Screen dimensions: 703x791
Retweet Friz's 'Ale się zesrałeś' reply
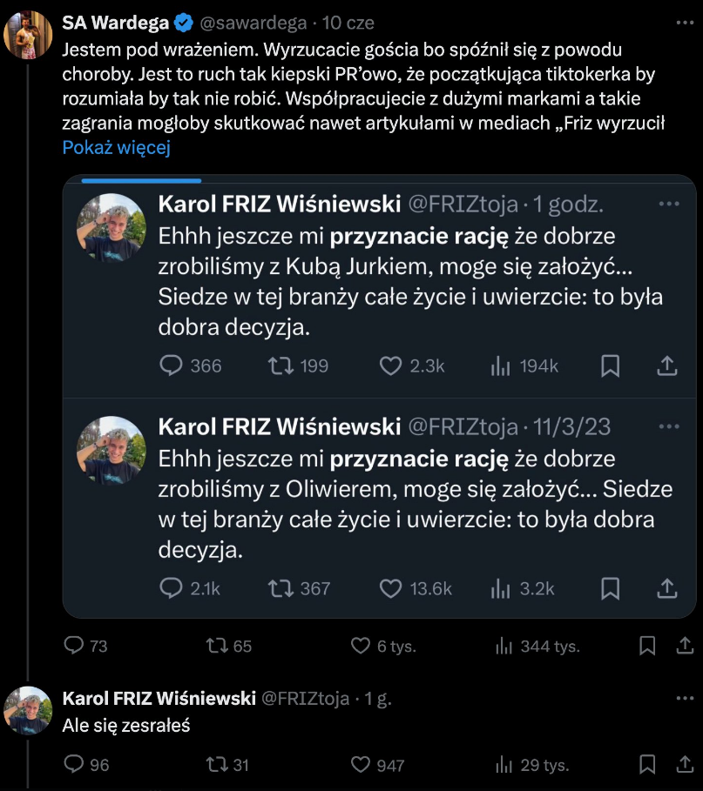tap(215, 765)
